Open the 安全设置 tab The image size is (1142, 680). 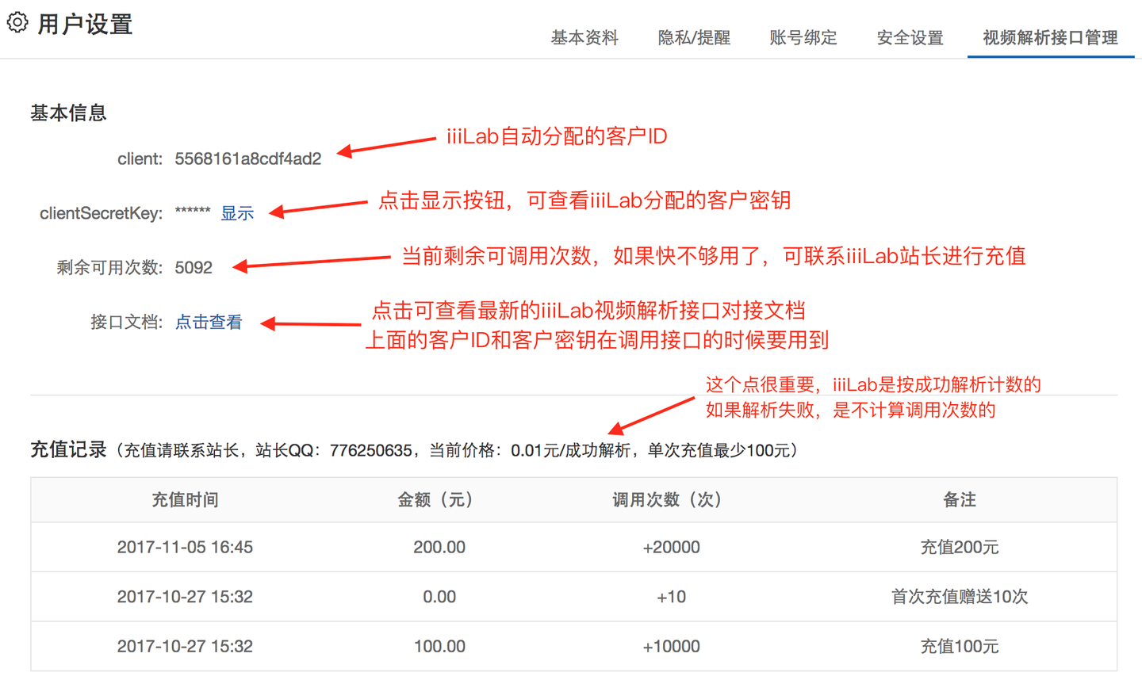pos(909,37)
